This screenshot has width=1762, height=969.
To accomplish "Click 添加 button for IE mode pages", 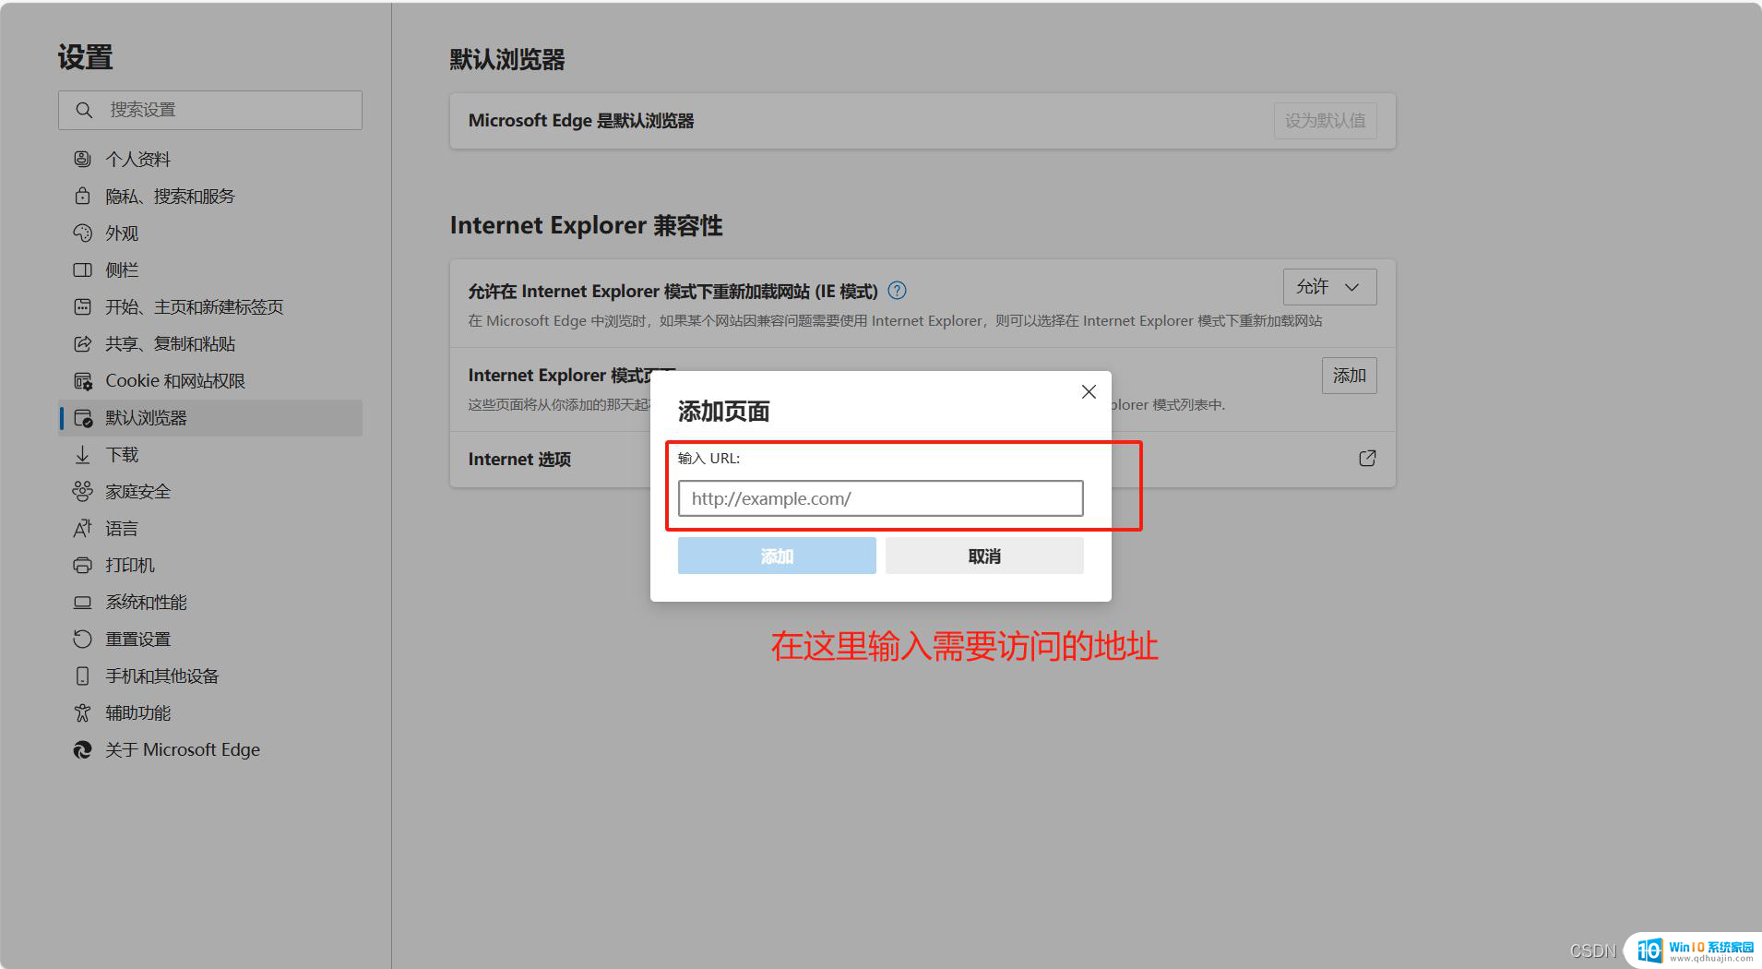I will click(x=1349, y=376).
